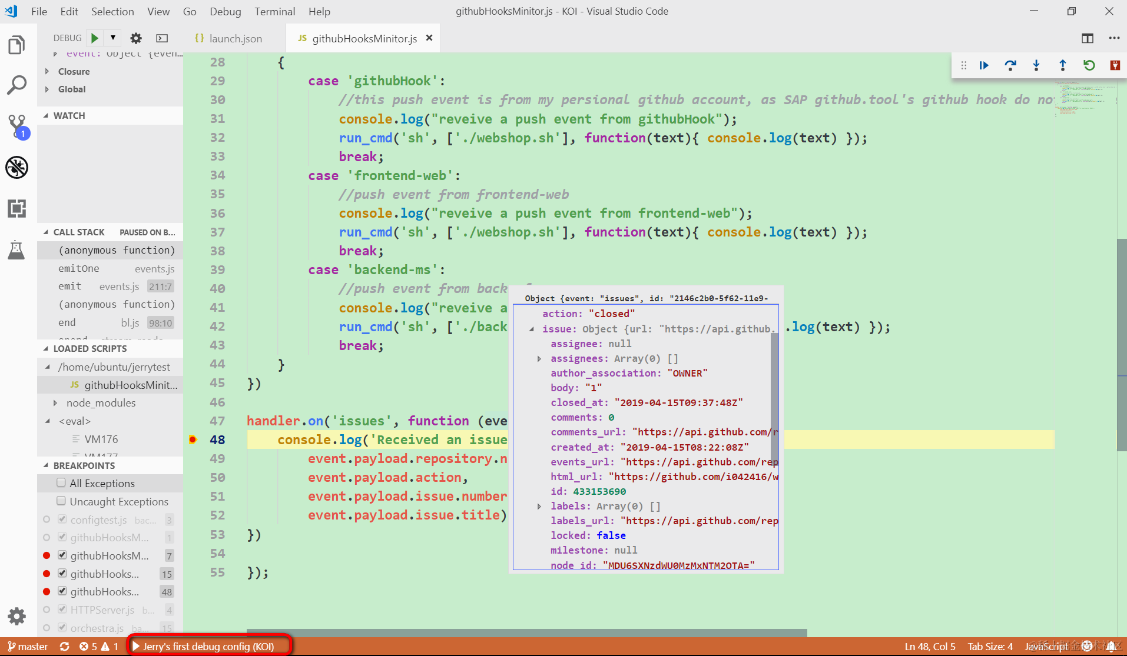The width and height of the screenshot is (1127, 656).
Task: Disconnect the debugger with the red button
Action: pos(1115,65)
